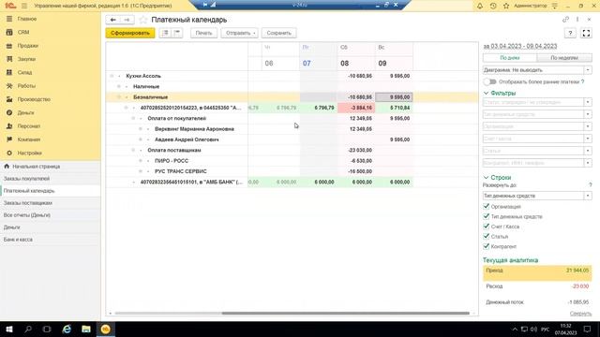Open the Организация filter dropdown arrow
Image resolution: width=600 pixels, height=337 pixels.
[x=588, y=126]
